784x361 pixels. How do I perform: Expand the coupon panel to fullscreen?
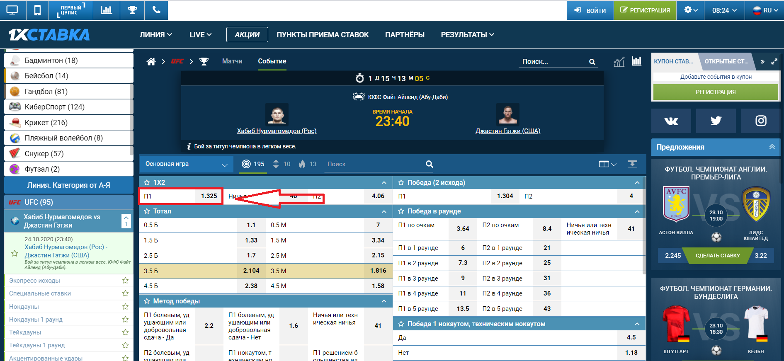coord(774,61)
